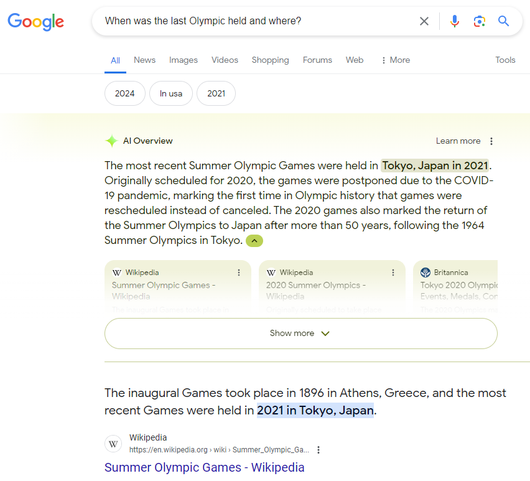Click the highlighted 'Tokyo, Japan in 2021' text
Screen dimensions: 530x481
coord(435,166)
